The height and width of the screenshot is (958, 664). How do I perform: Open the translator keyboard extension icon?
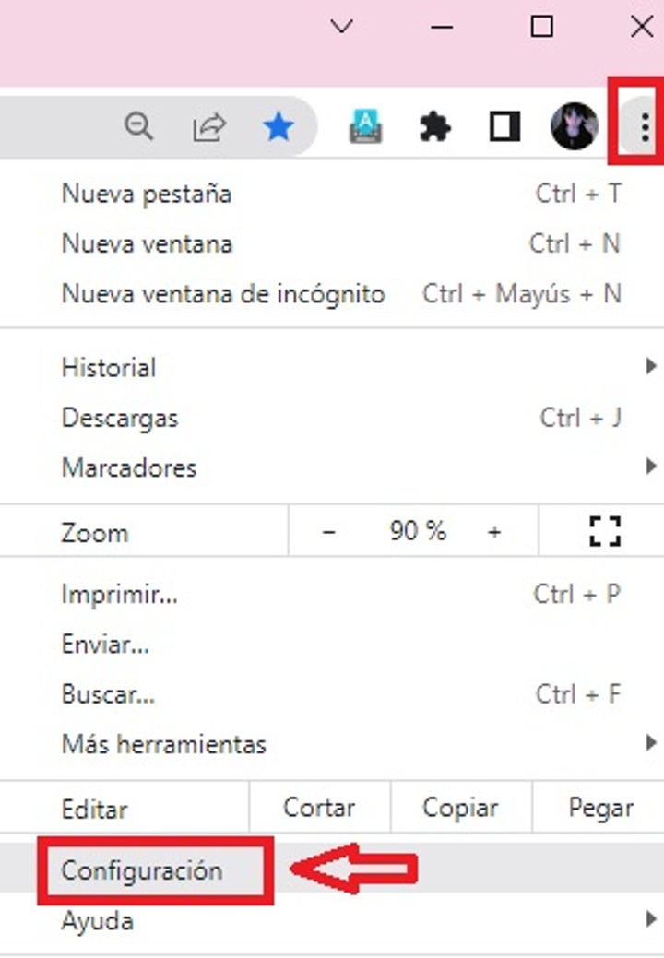click(365, 127)
